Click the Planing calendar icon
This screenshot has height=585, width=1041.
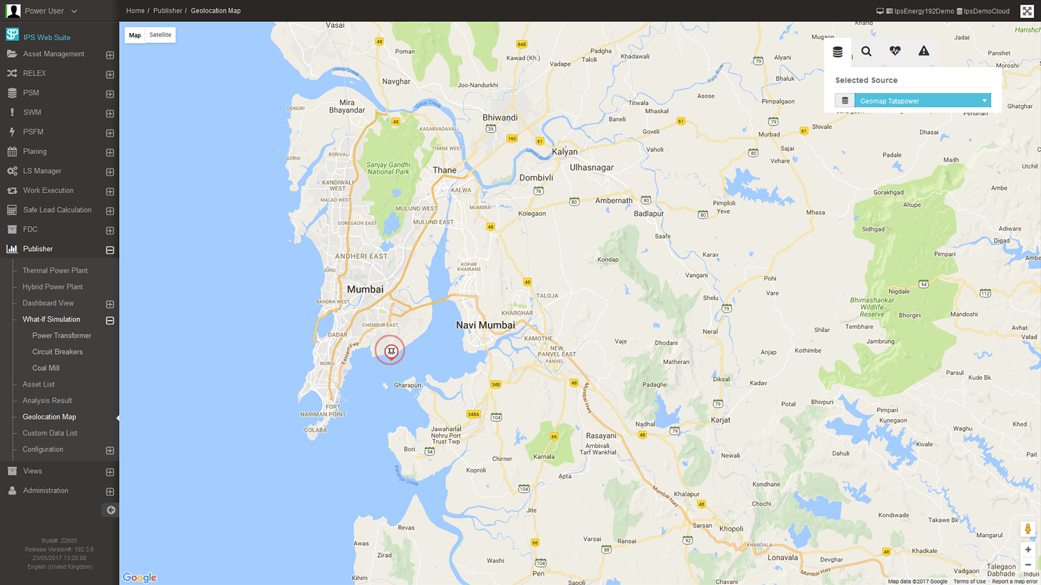point(12,151)
